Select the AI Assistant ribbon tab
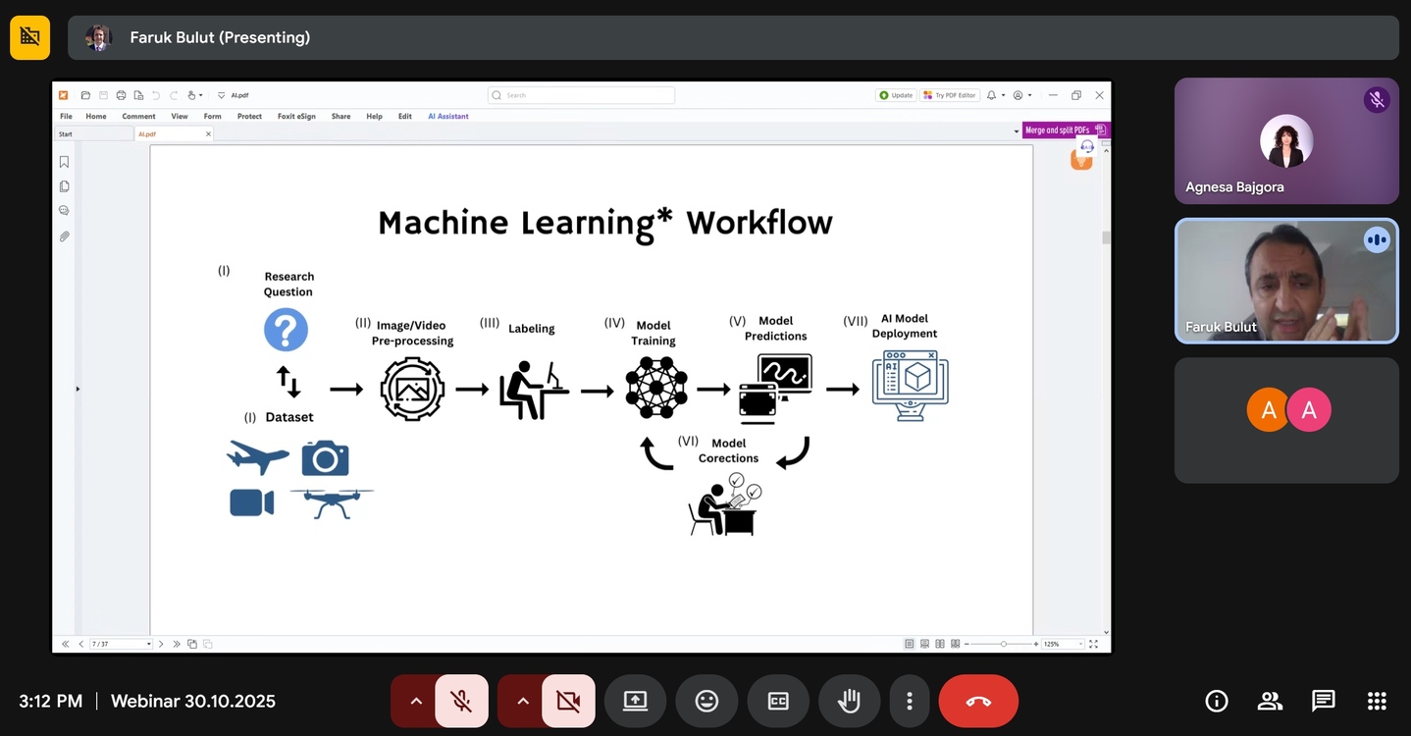1411x736 pixels. click(447, 116)
